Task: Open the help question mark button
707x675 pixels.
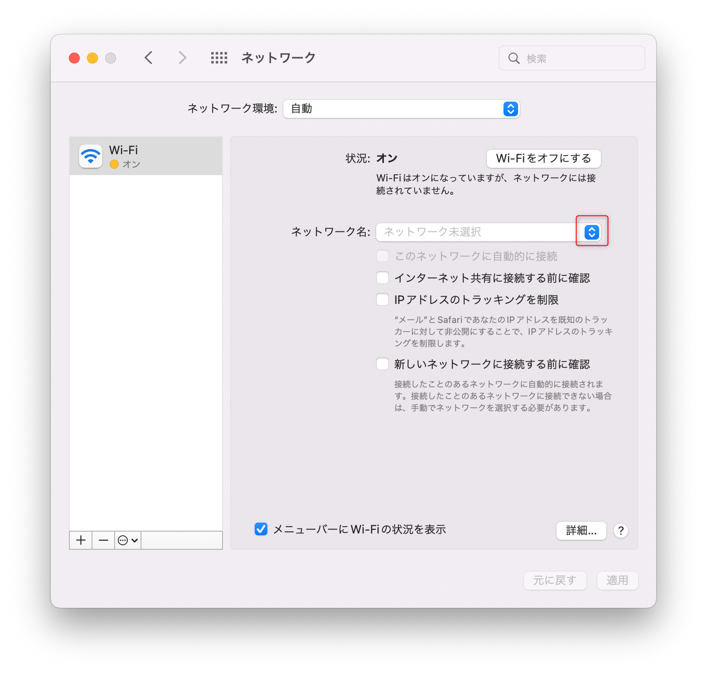Action: pos(621,531)
